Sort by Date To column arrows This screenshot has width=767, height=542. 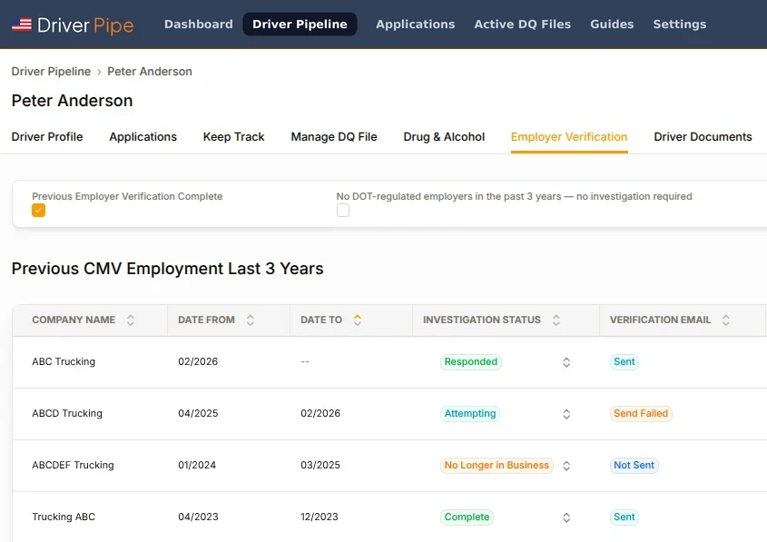pos(358,320)
